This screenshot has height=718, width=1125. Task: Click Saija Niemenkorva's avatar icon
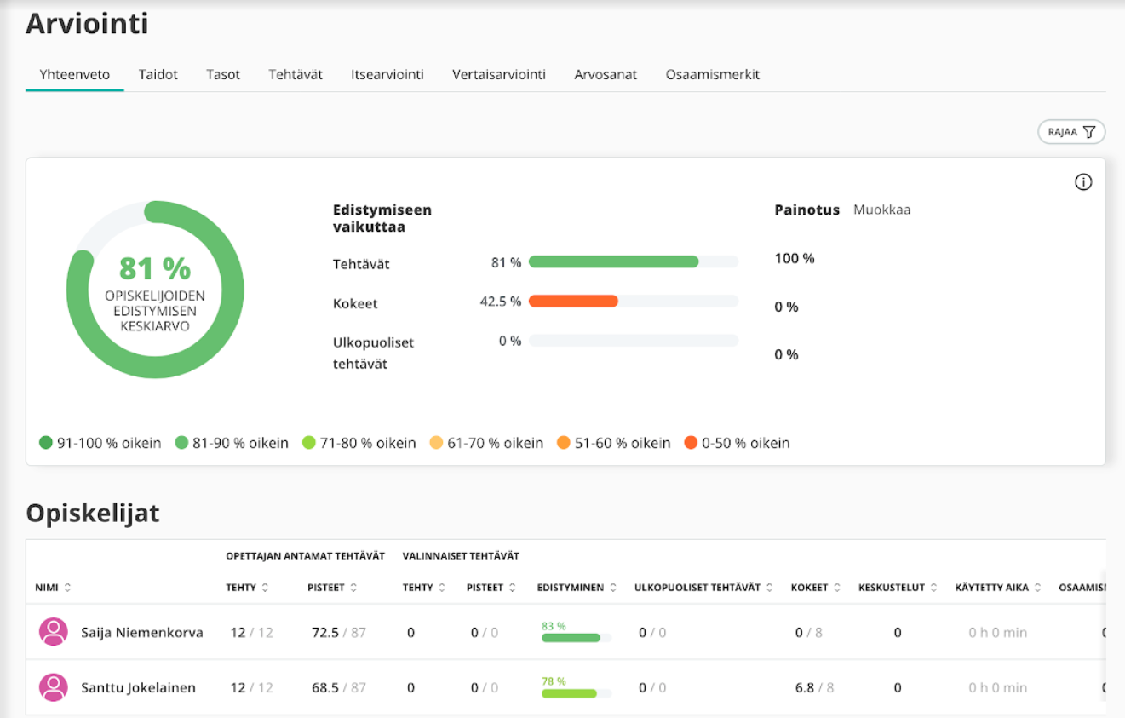pyautogui.click(x=54, y=632)
